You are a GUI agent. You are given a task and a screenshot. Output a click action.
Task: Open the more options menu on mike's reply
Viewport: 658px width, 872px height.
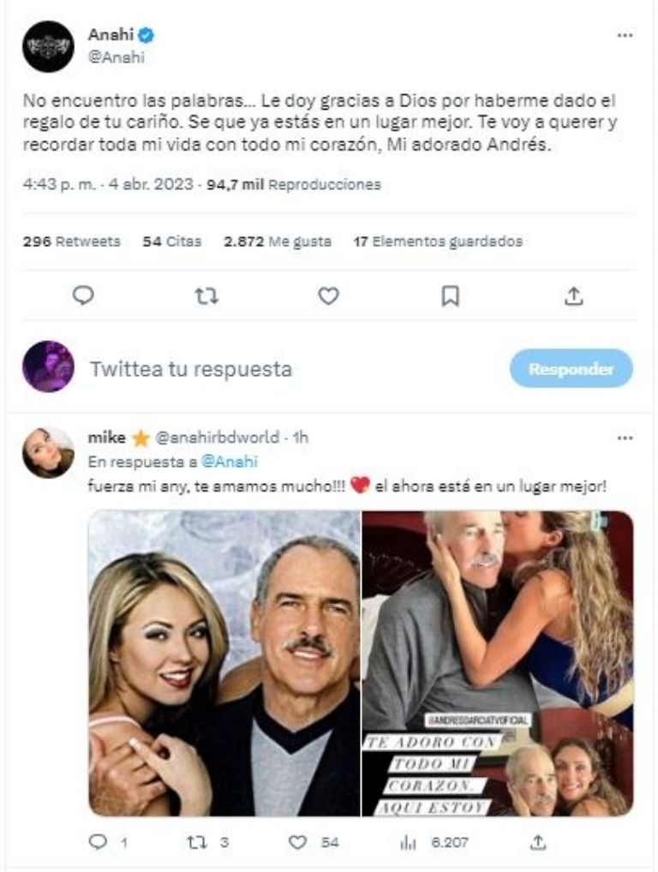pos(625,438)
